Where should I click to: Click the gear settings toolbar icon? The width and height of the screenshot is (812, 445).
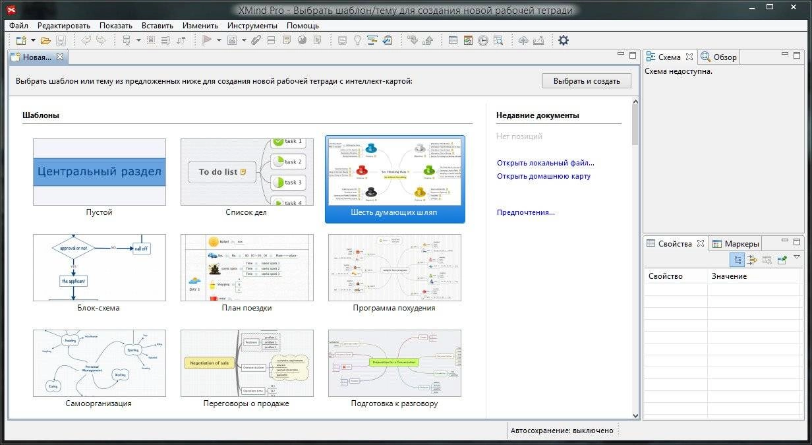tap(564, 40)
